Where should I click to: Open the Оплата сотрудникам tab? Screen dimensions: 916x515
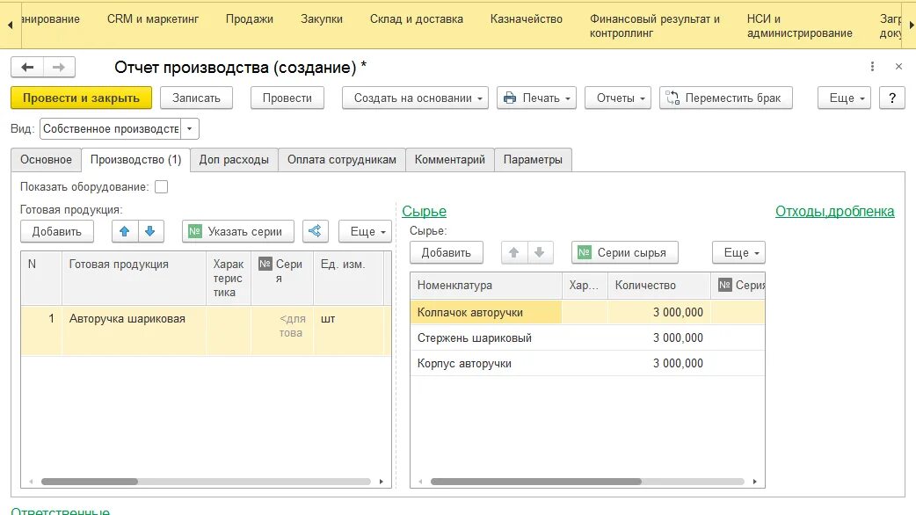tap(342, 159)
